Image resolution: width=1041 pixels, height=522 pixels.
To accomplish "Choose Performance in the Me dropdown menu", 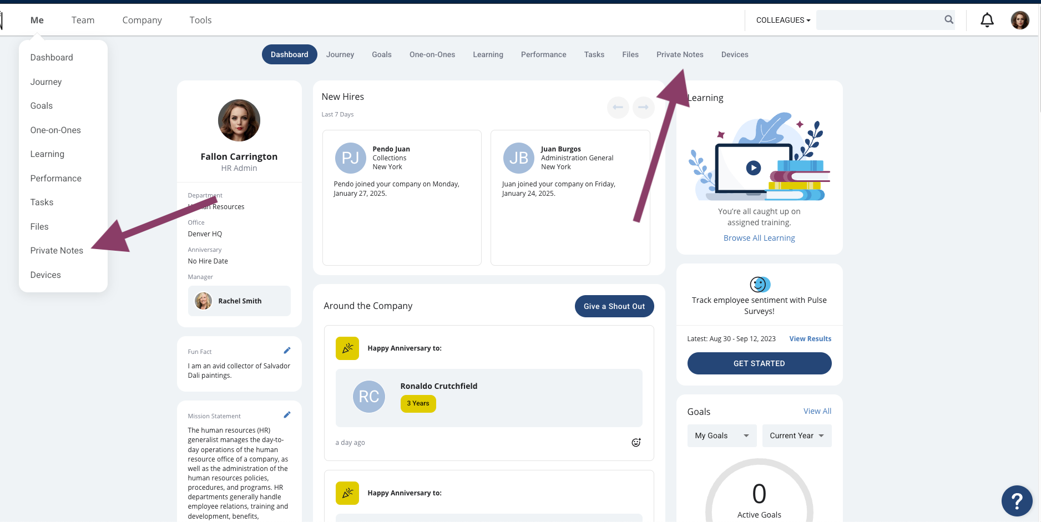I will 56,179.
